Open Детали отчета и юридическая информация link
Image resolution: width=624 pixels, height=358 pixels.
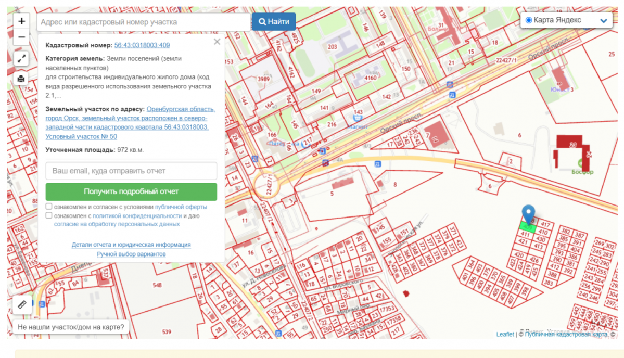pos(131,245)
